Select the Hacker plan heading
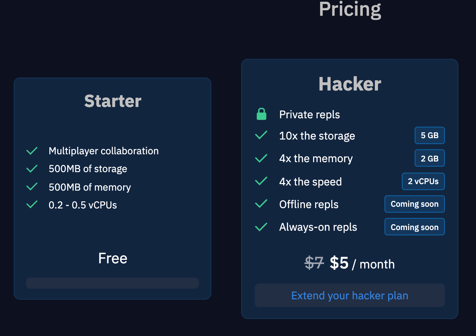The image size is (476, 336). 350,84
